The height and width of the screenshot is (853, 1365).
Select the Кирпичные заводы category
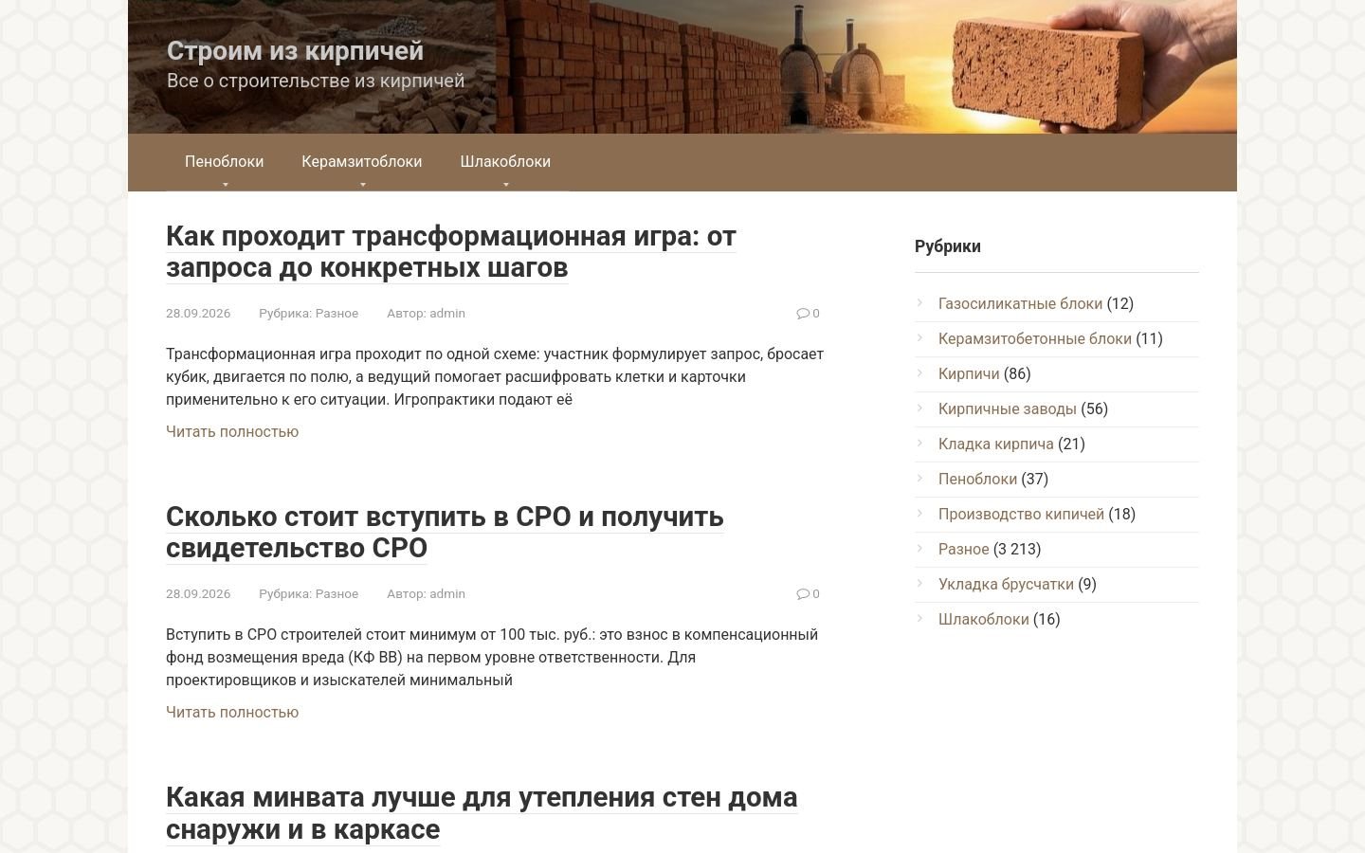[1008, 408]
